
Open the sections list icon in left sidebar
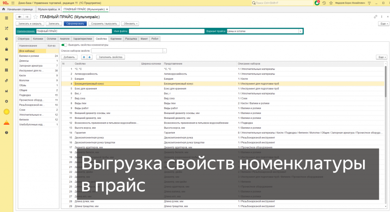pos(6,18)
